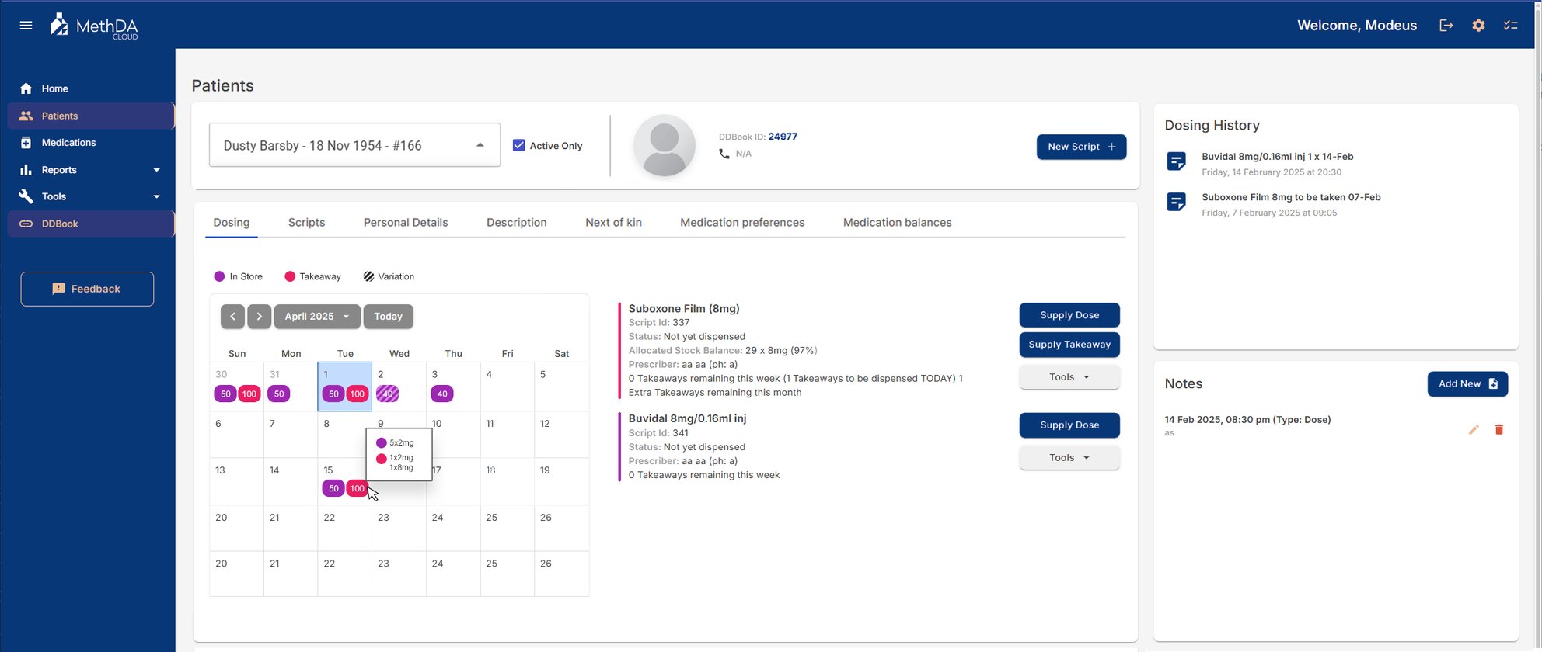Go to next month in calendar

pos(260,317)
